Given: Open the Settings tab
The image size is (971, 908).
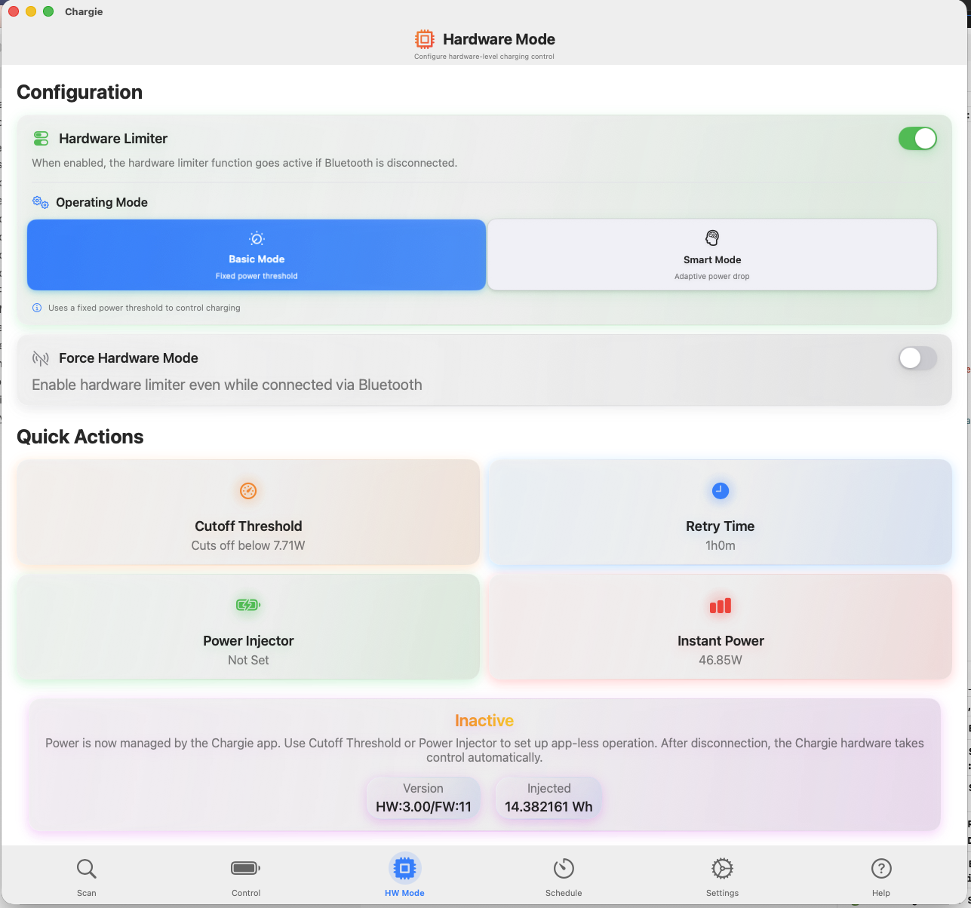Looking at the screenshot, I should tap(722, 876).
